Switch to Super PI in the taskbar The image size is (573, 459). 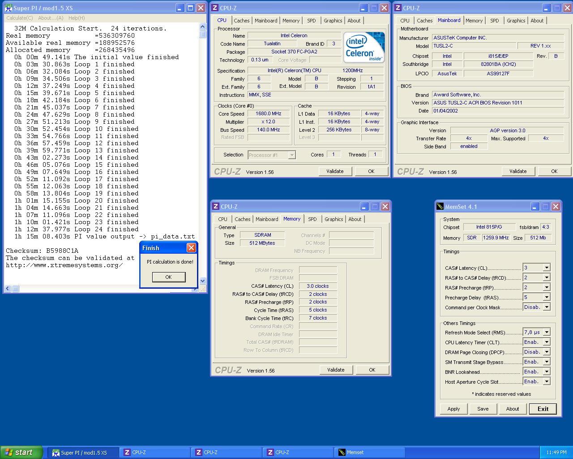(x=83, y=453)
